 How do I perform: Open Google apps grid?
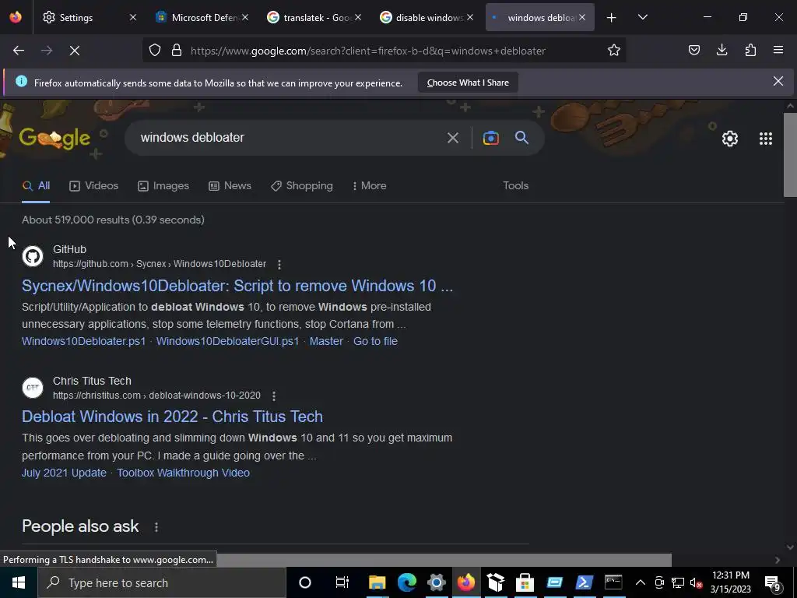(x=766, y=139)
